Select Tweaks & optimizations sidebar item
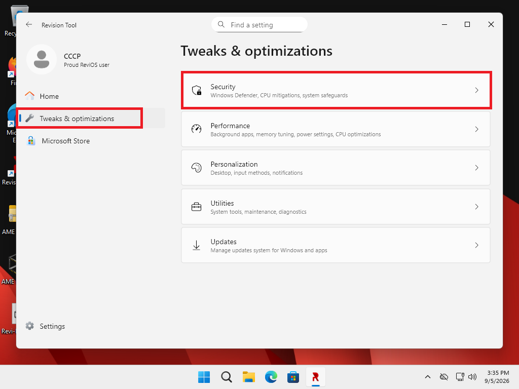 pyautogui.click(x=92, y=118)
